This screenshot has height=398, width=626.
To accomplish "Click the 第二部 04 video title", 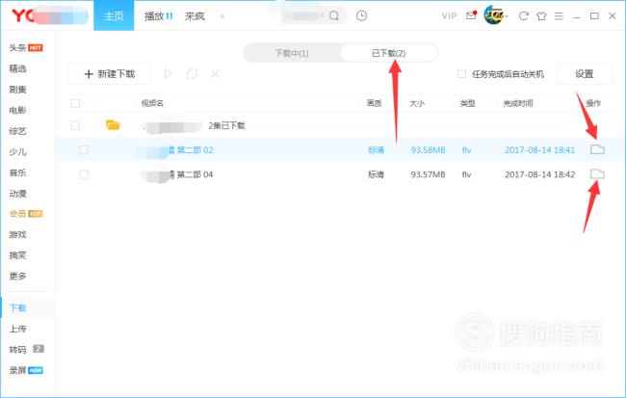I will (195, 174).
